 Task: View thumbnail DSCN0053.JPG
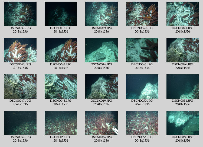[x=61, y=123]
